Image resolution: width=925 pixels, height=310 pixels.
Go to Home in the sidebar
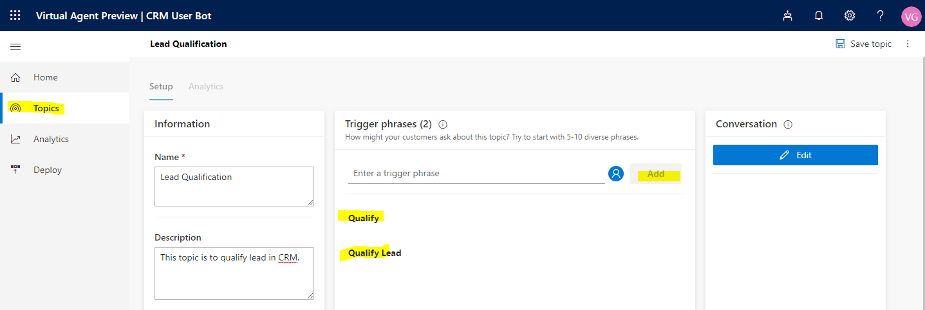(45, 77)
